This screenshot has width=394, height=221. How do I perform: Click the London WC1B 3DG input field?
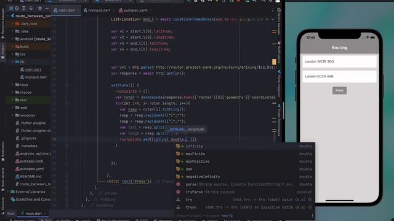pyautogui.click(x=339, y=61)
